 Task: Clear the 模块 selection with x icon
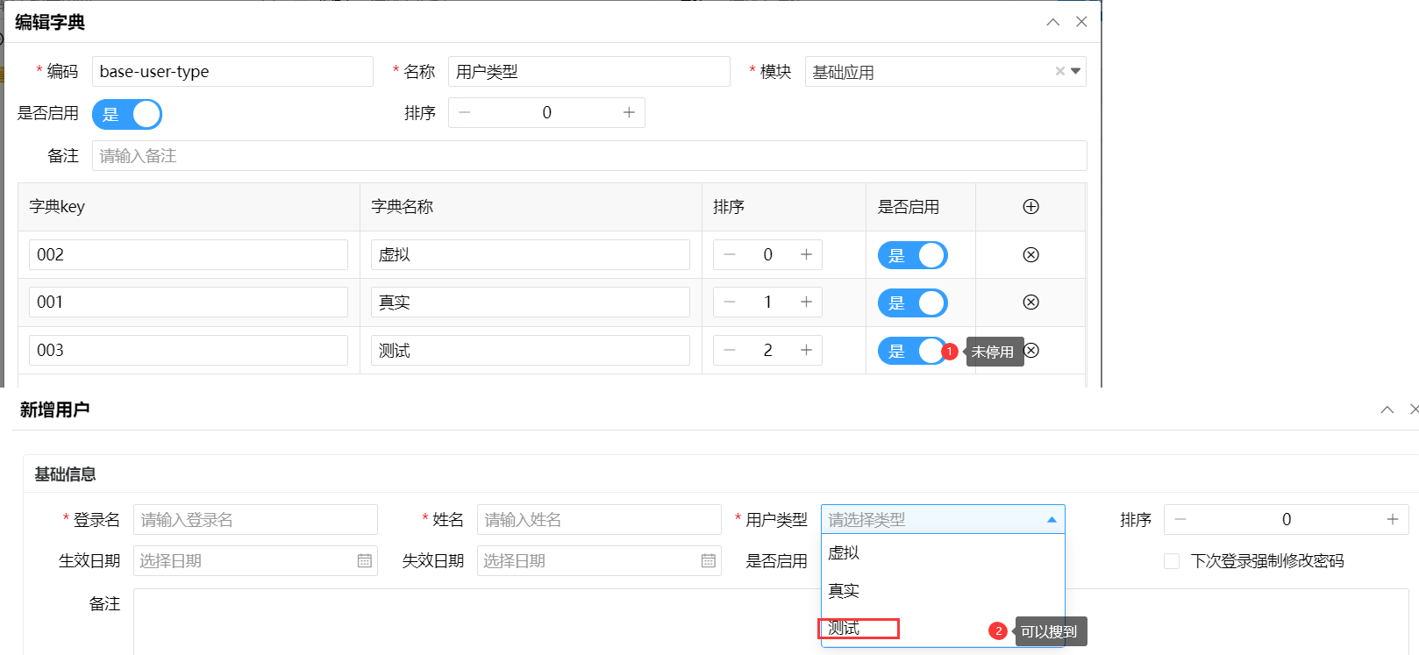pos(1059,72)
